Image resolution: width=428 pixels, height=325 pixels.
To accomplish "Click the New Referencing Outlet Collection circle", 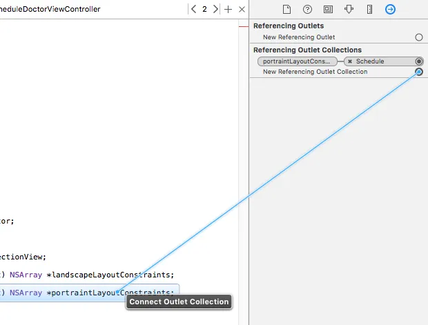I will pyautogui.click(x=419, y=72).
